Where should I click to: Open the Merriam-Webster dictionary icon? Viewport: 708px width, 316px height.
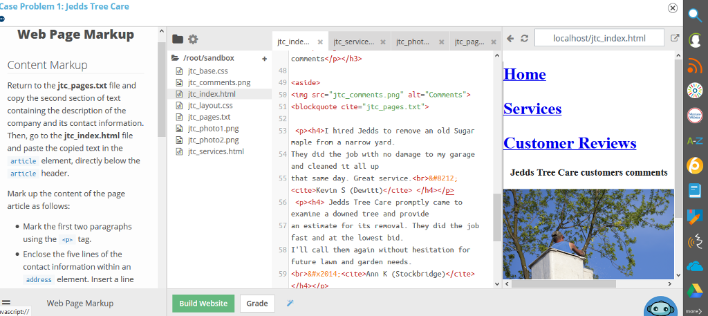click(695, 115)
